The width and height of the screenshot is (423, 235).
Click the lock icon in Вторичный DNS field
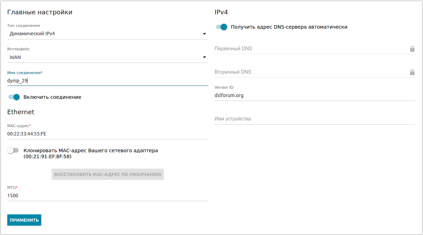412,72
